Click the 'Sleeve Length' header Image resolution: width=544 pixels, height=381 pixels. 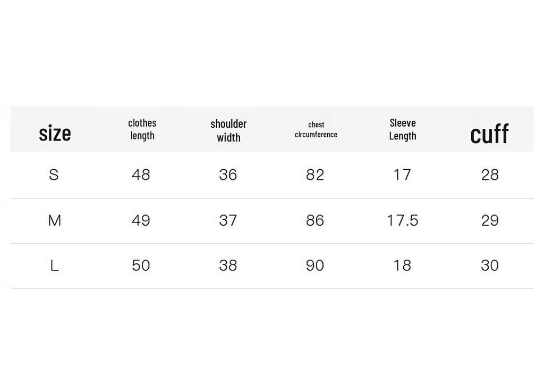403,129
